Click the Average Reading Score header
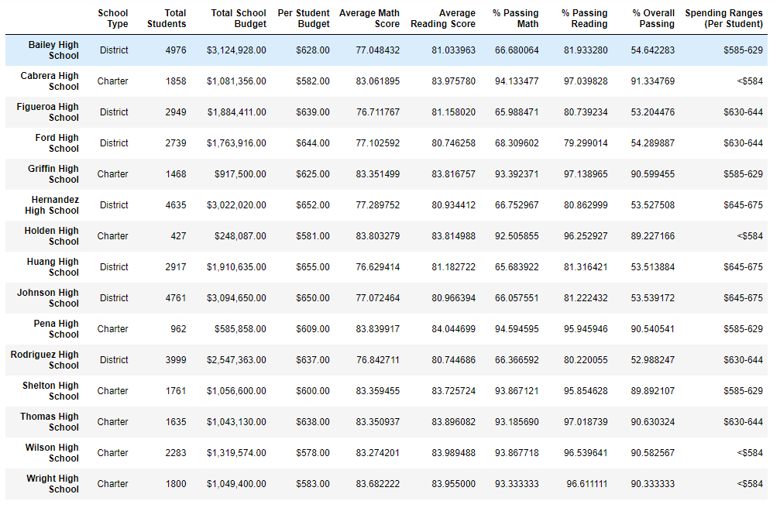 pyautogui.click(x=443, y=19)
